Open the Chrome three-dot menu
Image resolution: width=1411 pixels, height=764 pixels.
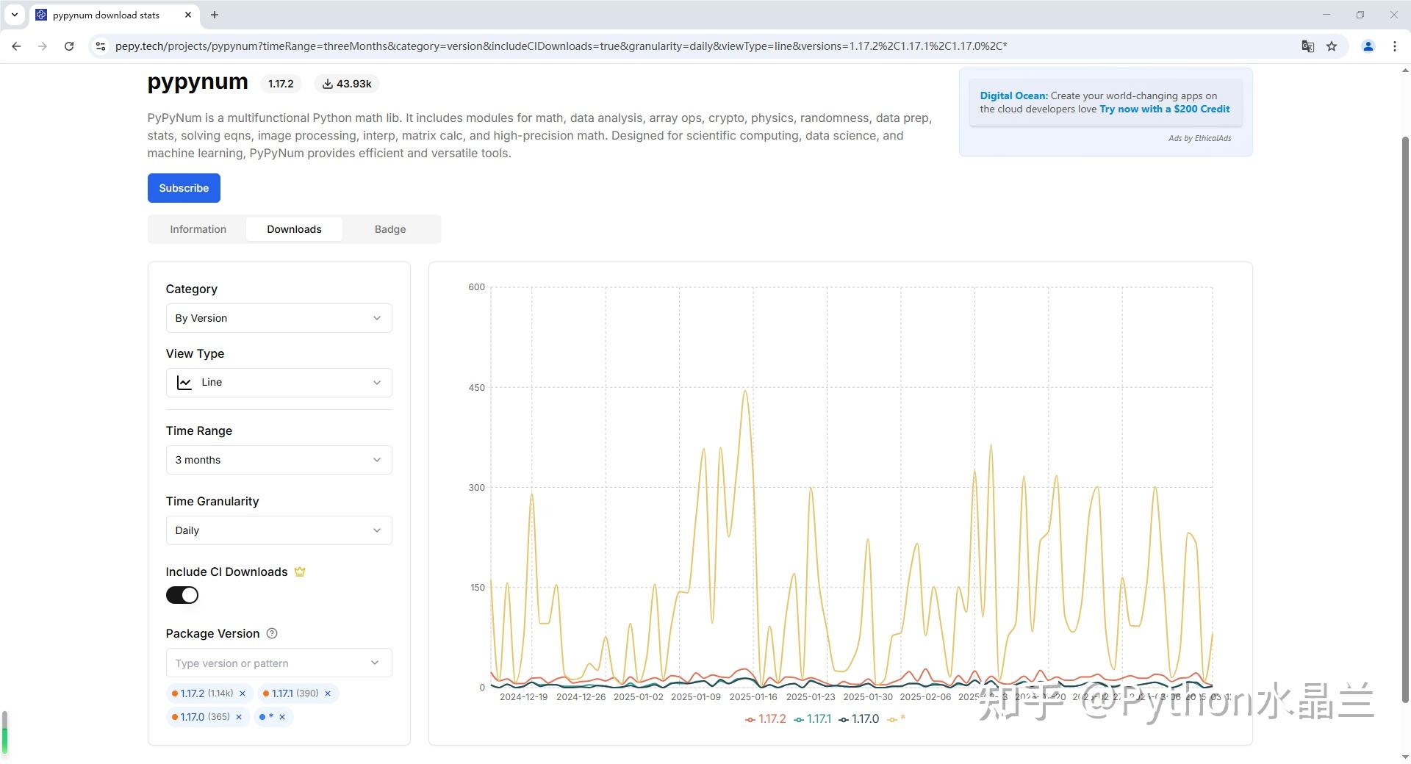pyautogui.click(x=1394, y=46)
